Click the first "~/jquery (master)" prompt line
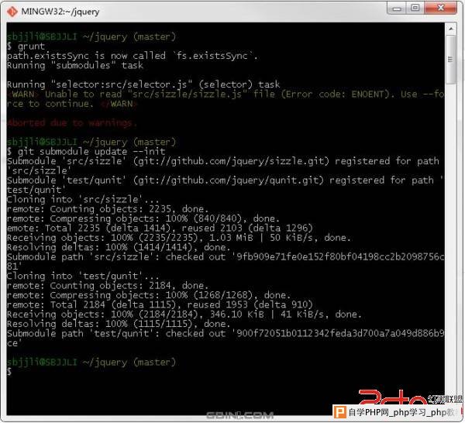Image resolution: width=465 pixels, height=423 pixels. [91, 36]
